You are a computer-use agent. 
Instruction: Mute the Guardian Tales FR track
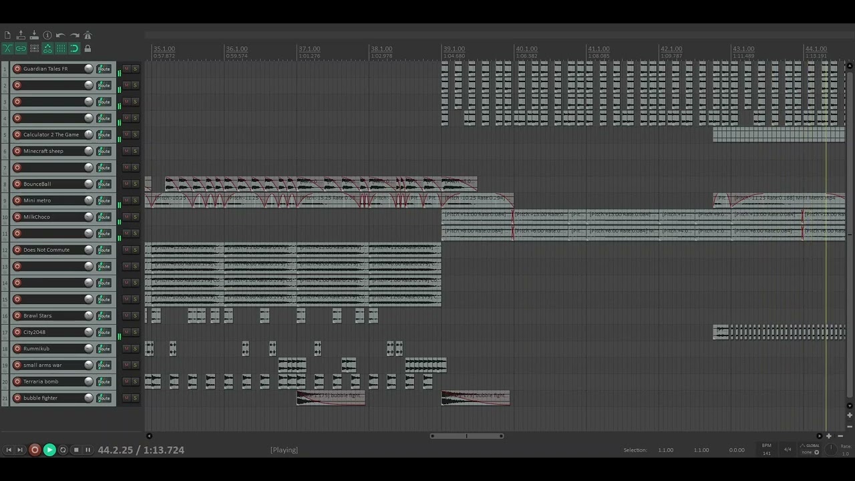(x=126, y=69)
